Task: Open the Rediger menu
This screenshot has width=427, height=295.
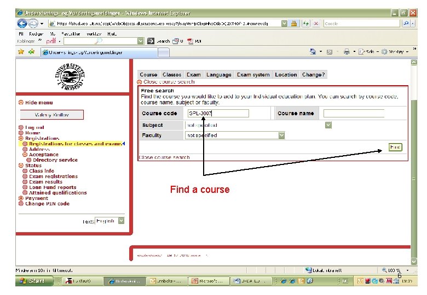Action: pyautogui.click(x=36, y=34)
